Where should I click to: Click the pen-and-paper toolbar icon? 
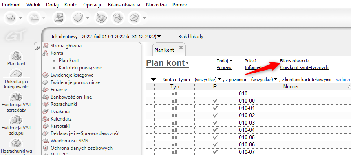101,17
